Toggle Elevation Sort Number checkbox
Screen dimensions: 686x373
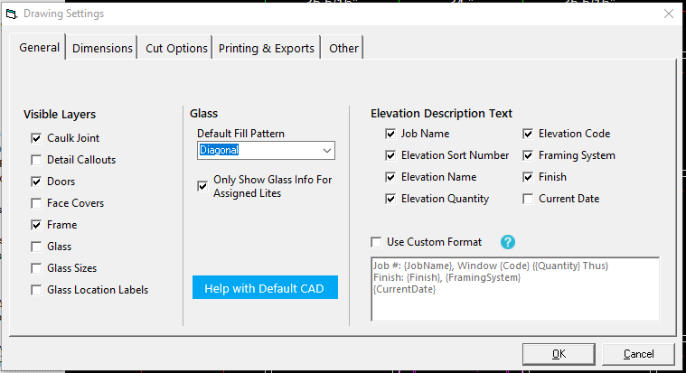pos(390,155)
